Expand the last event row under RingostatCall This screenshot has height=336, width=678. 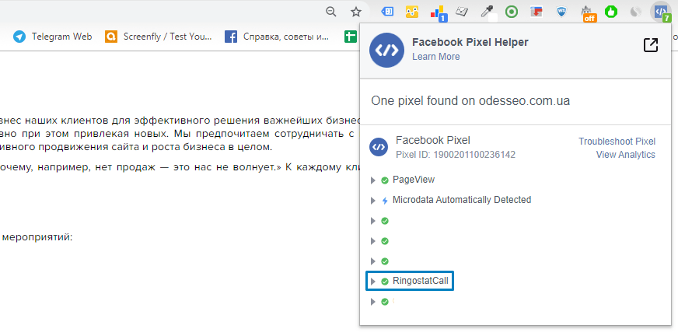(x=373, y=302)
